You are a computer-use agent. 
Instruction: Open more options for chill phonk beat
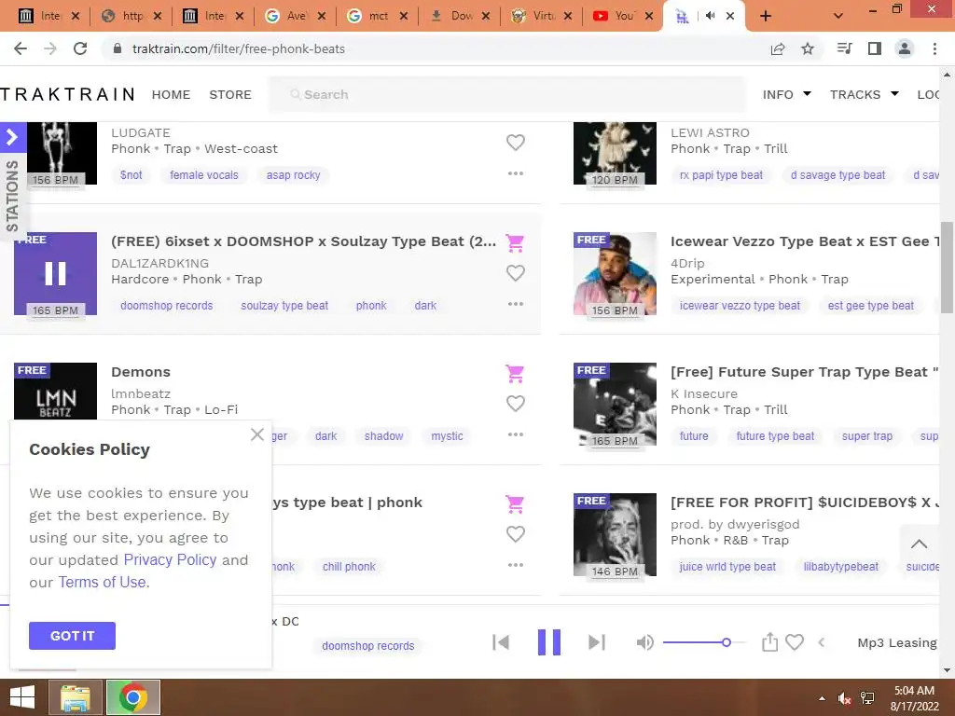[x=515, y=565]
